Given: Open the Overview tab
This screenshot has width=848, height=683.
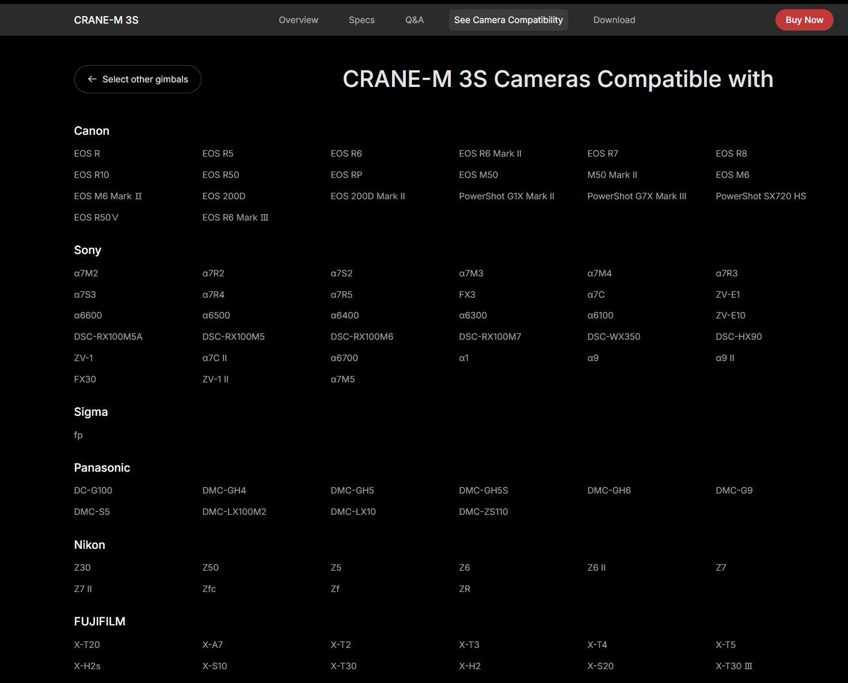Looking at the screenshot, I should click(298, 20).
